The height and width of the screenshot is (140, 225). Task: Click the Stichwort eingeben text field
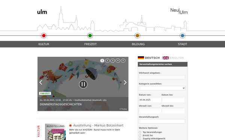[x=162, y=77]
